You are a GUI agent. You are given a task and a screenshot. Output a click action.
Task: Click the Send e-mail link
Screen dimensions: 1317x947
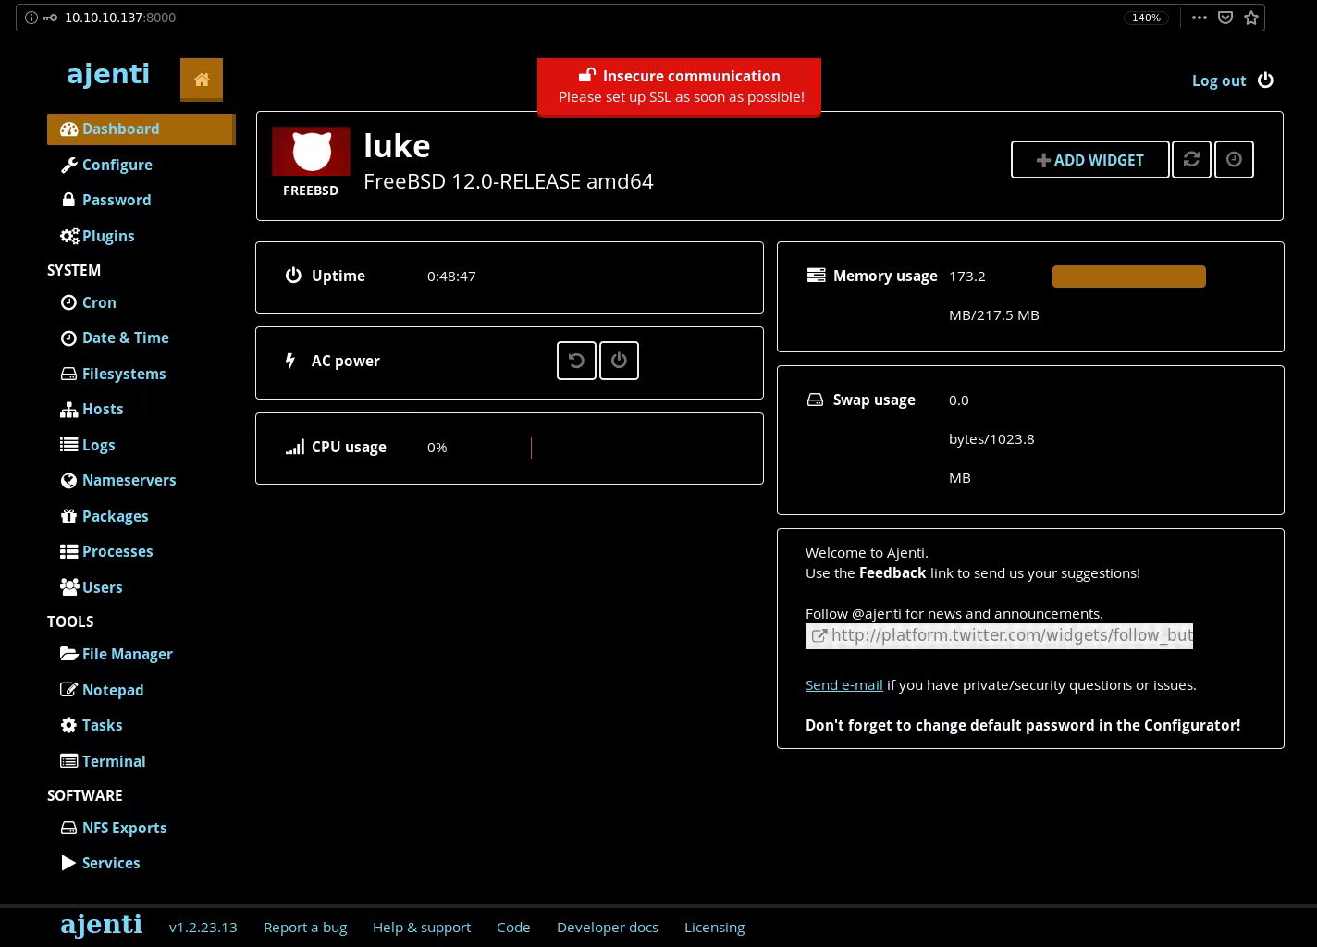pos(843,685)
